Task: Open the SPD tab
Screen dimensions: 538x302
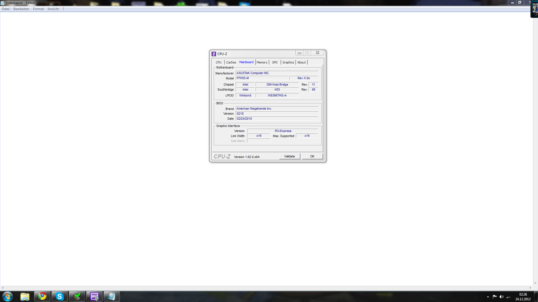Action: pyautogui.click(x=275, y=62)
